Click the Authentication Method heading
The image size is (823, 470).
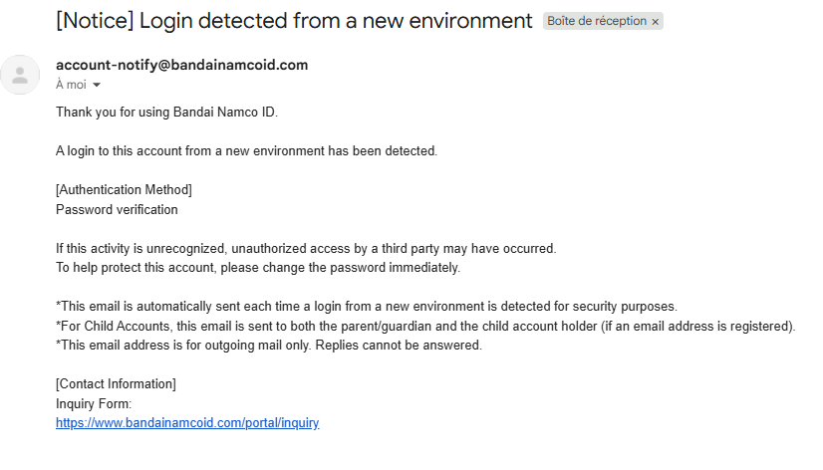pyautogui.click(x=124, y=190)
